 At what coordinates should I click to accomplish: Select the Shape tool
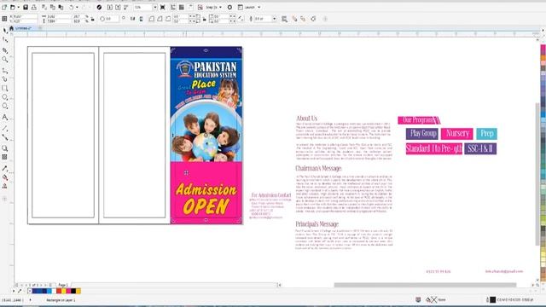point(5,40)
